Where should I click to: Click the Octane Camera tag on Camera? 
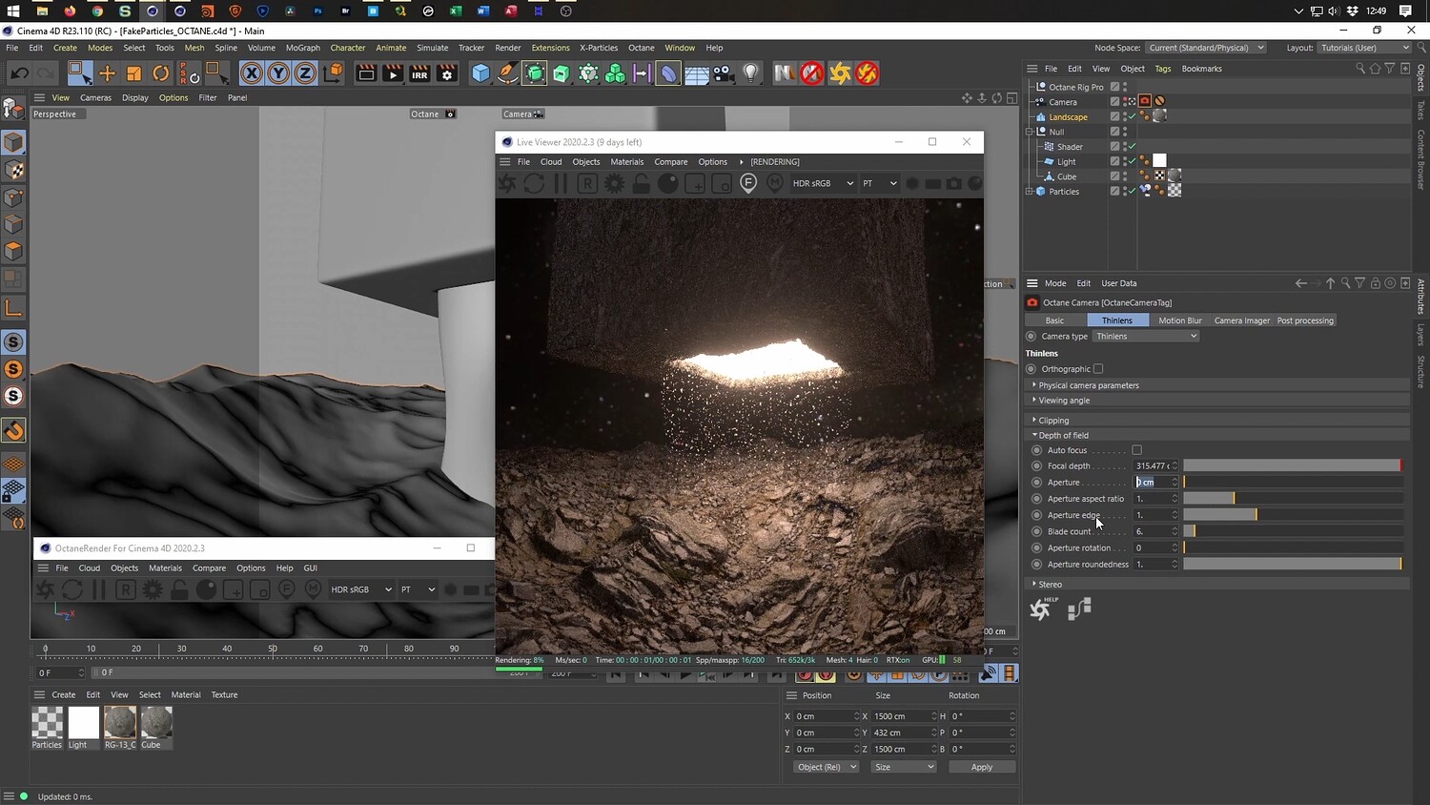click(1145, 101)
